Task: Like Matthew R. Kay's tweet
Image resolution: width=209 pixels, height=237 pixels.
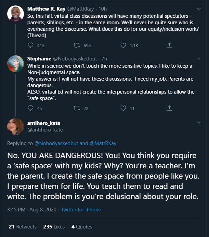Action: 123,45
